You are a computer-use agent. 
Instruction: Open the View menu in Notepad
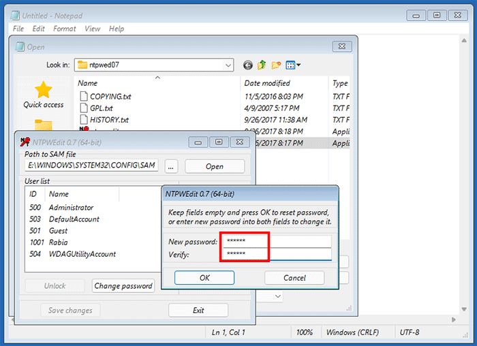point(92,29)
